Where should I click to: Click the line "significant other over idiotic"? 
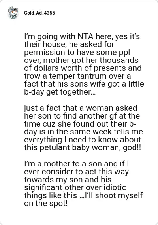point(75,187)
